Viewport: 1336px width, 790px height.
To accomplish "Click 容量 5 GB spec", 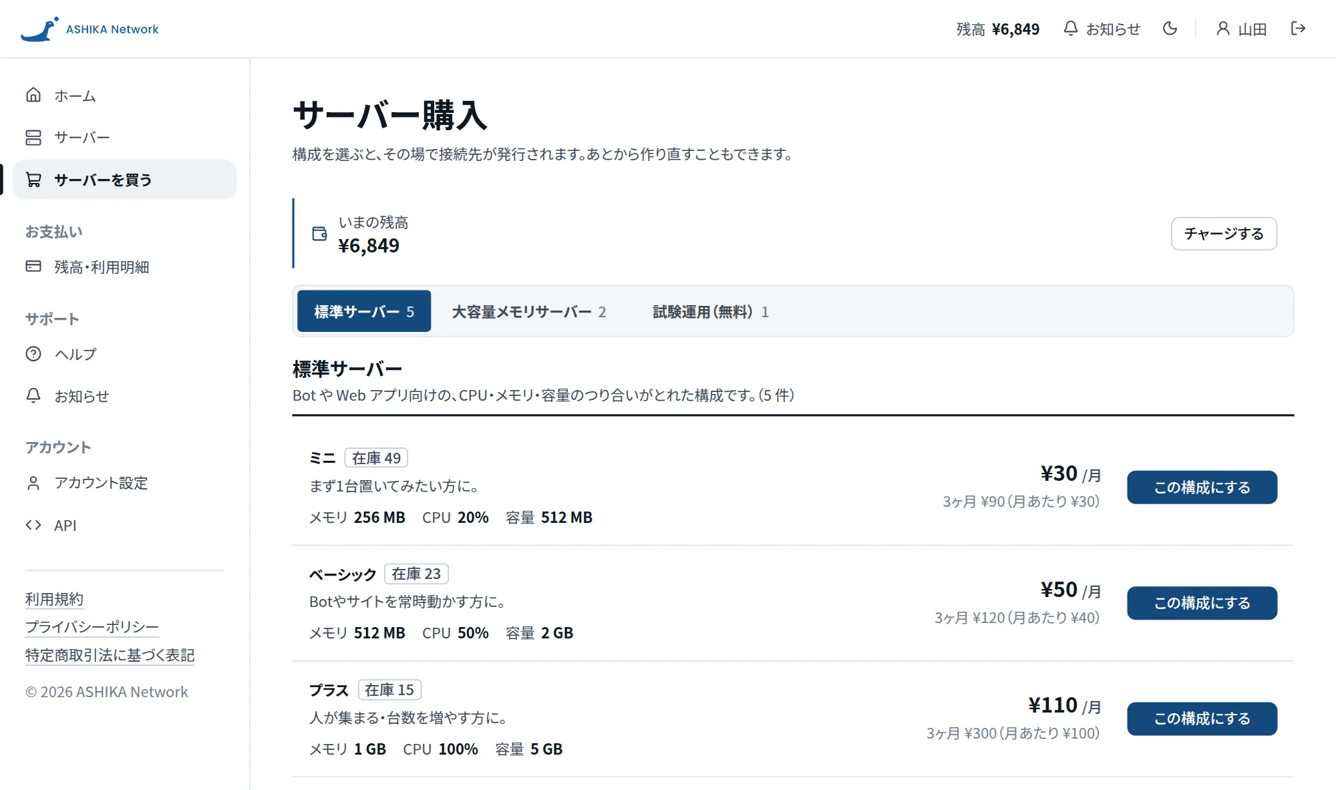I will [529, 749].
